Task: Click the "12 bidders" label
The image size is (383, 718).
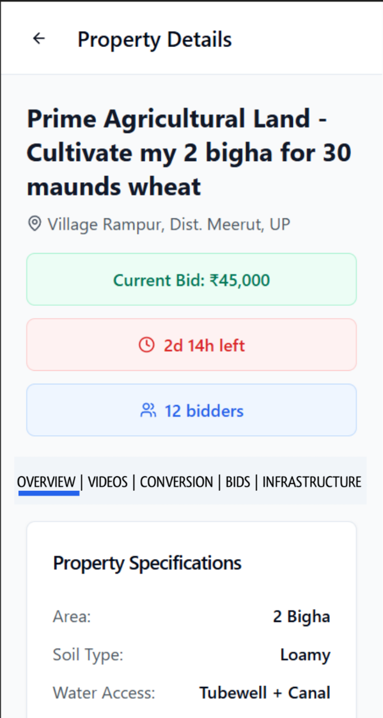Action: tap(204, 411)
